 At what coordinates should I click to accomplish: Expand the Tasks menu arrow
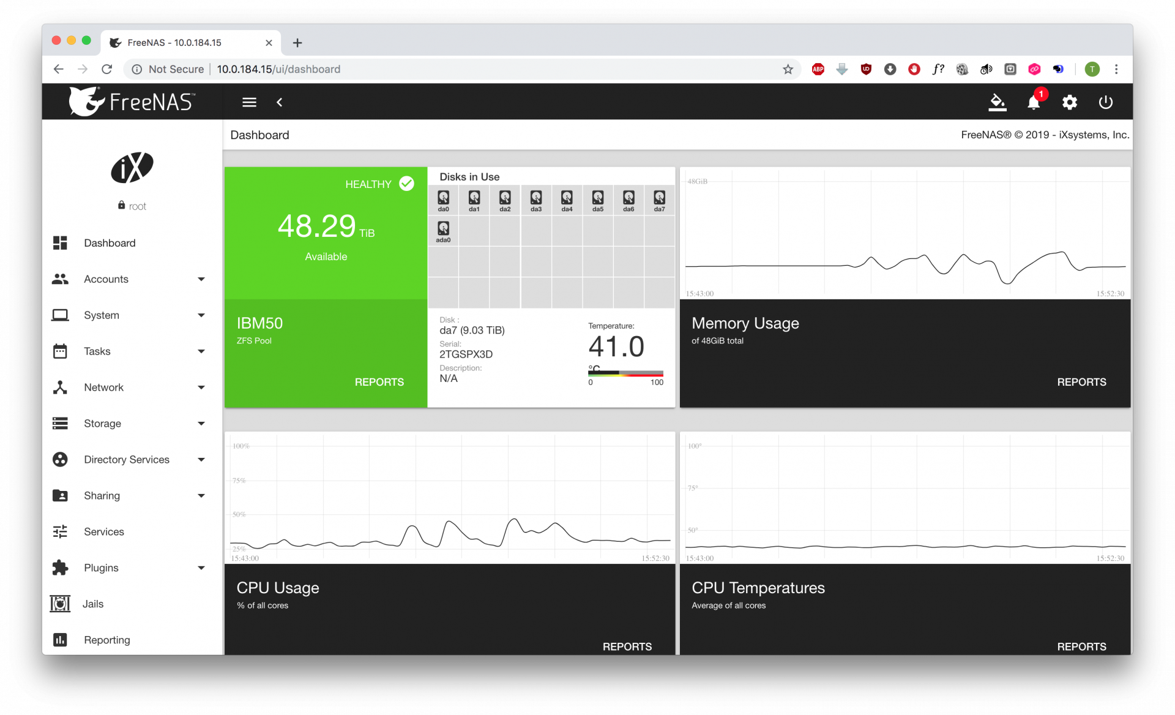click(201, 351)
